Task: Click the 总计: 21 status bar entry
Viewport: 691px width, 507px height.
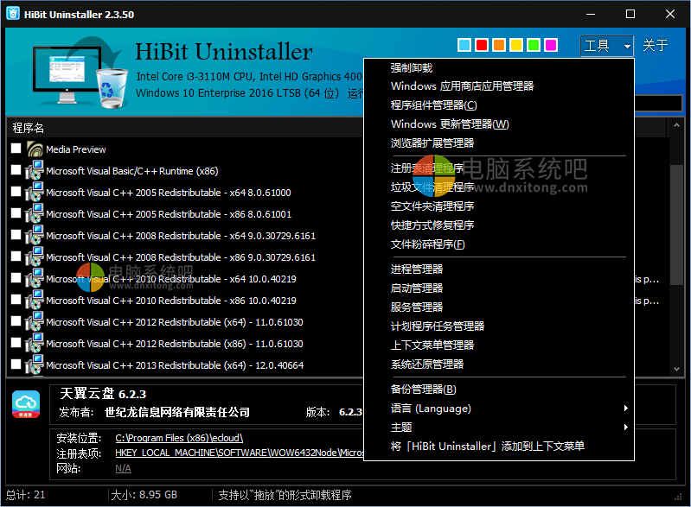Action: click(26, 495)
